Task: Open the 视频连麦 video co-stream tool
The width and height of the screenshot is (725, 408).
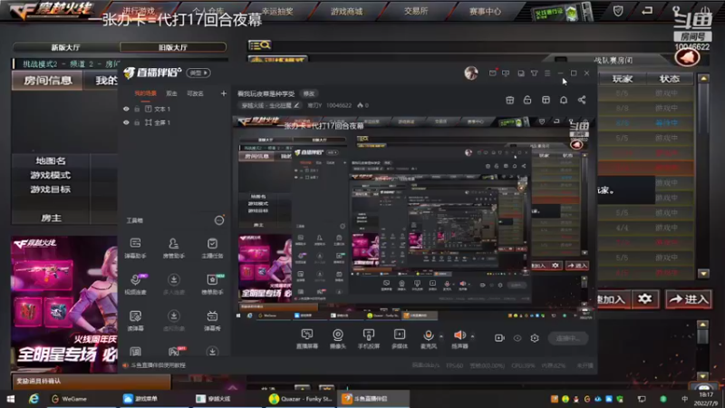Action: [135, 284]
